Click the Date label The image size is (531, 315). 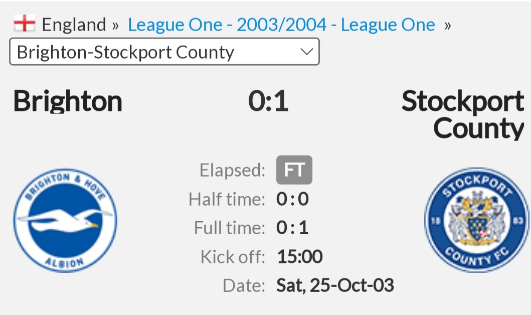point(244,285)
